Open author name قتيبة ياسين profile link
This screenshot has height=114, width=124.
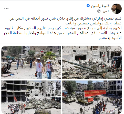click(100, 6)
